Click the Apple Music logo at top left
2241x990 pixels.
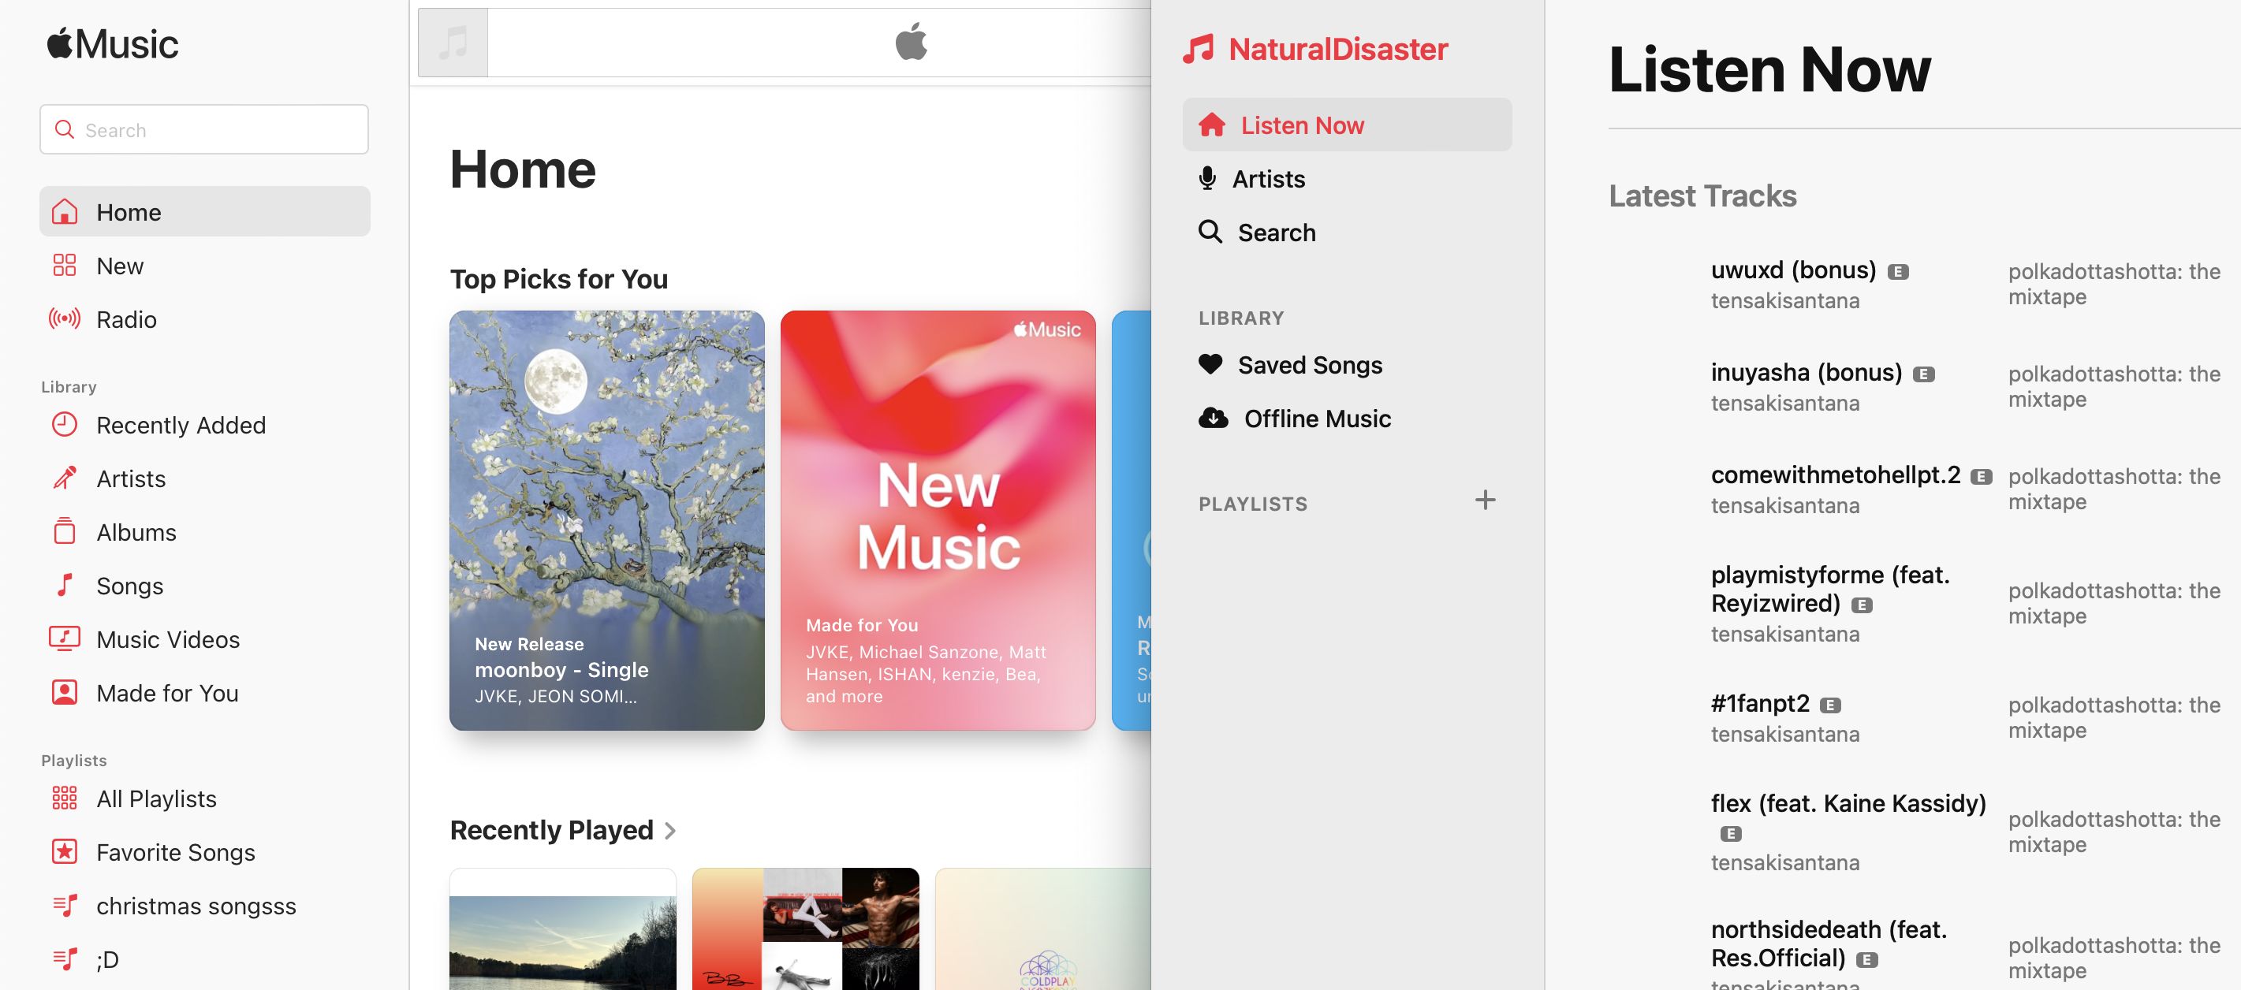[112, 43]
